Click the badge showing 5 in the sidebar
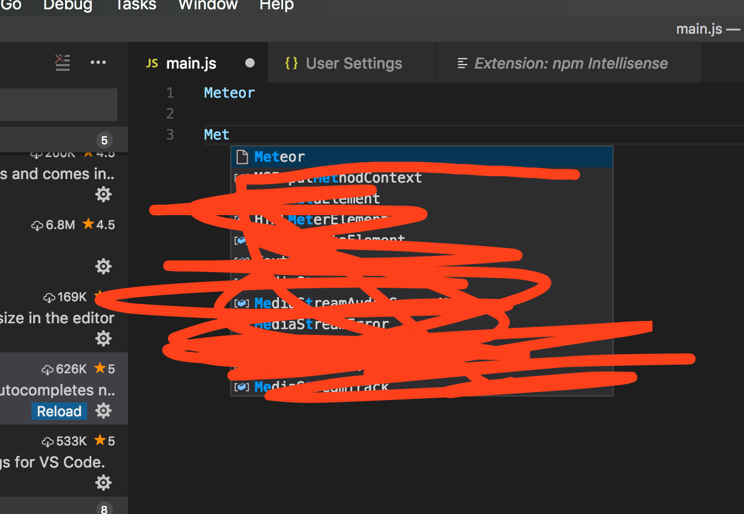Screen dimensions: 744x514 103,140
